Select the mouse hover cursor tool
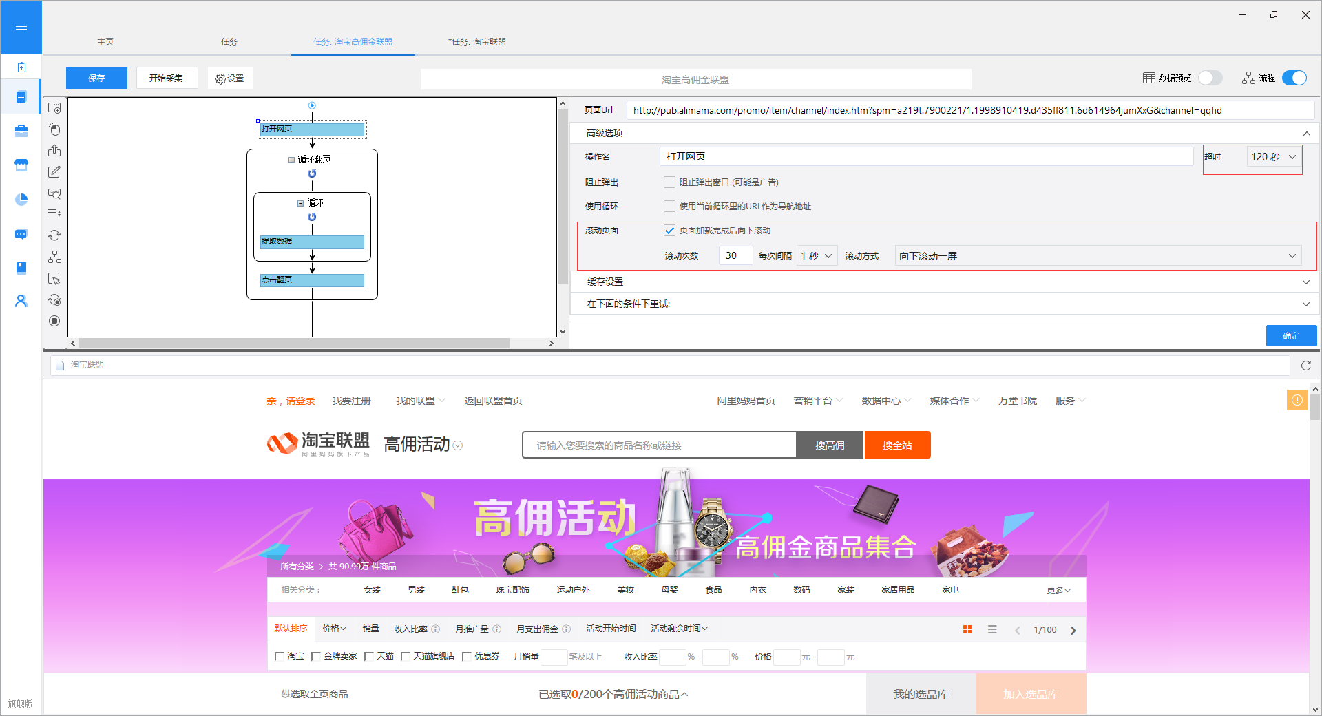 tap(54, 278)
